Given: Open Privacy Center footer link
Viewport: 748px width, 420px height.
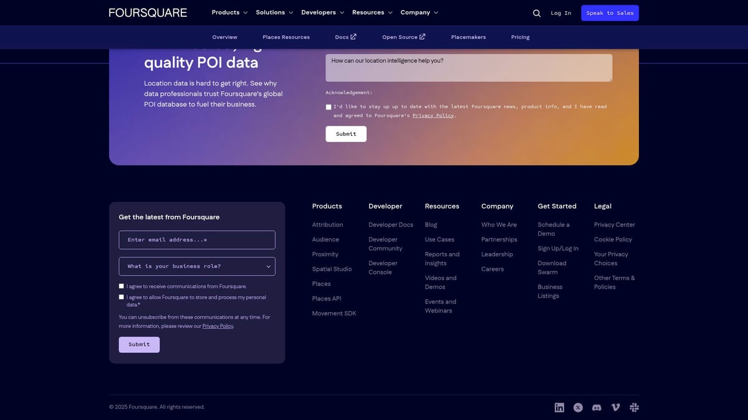Looking at the screenshot, I should (x=615, y=225).
